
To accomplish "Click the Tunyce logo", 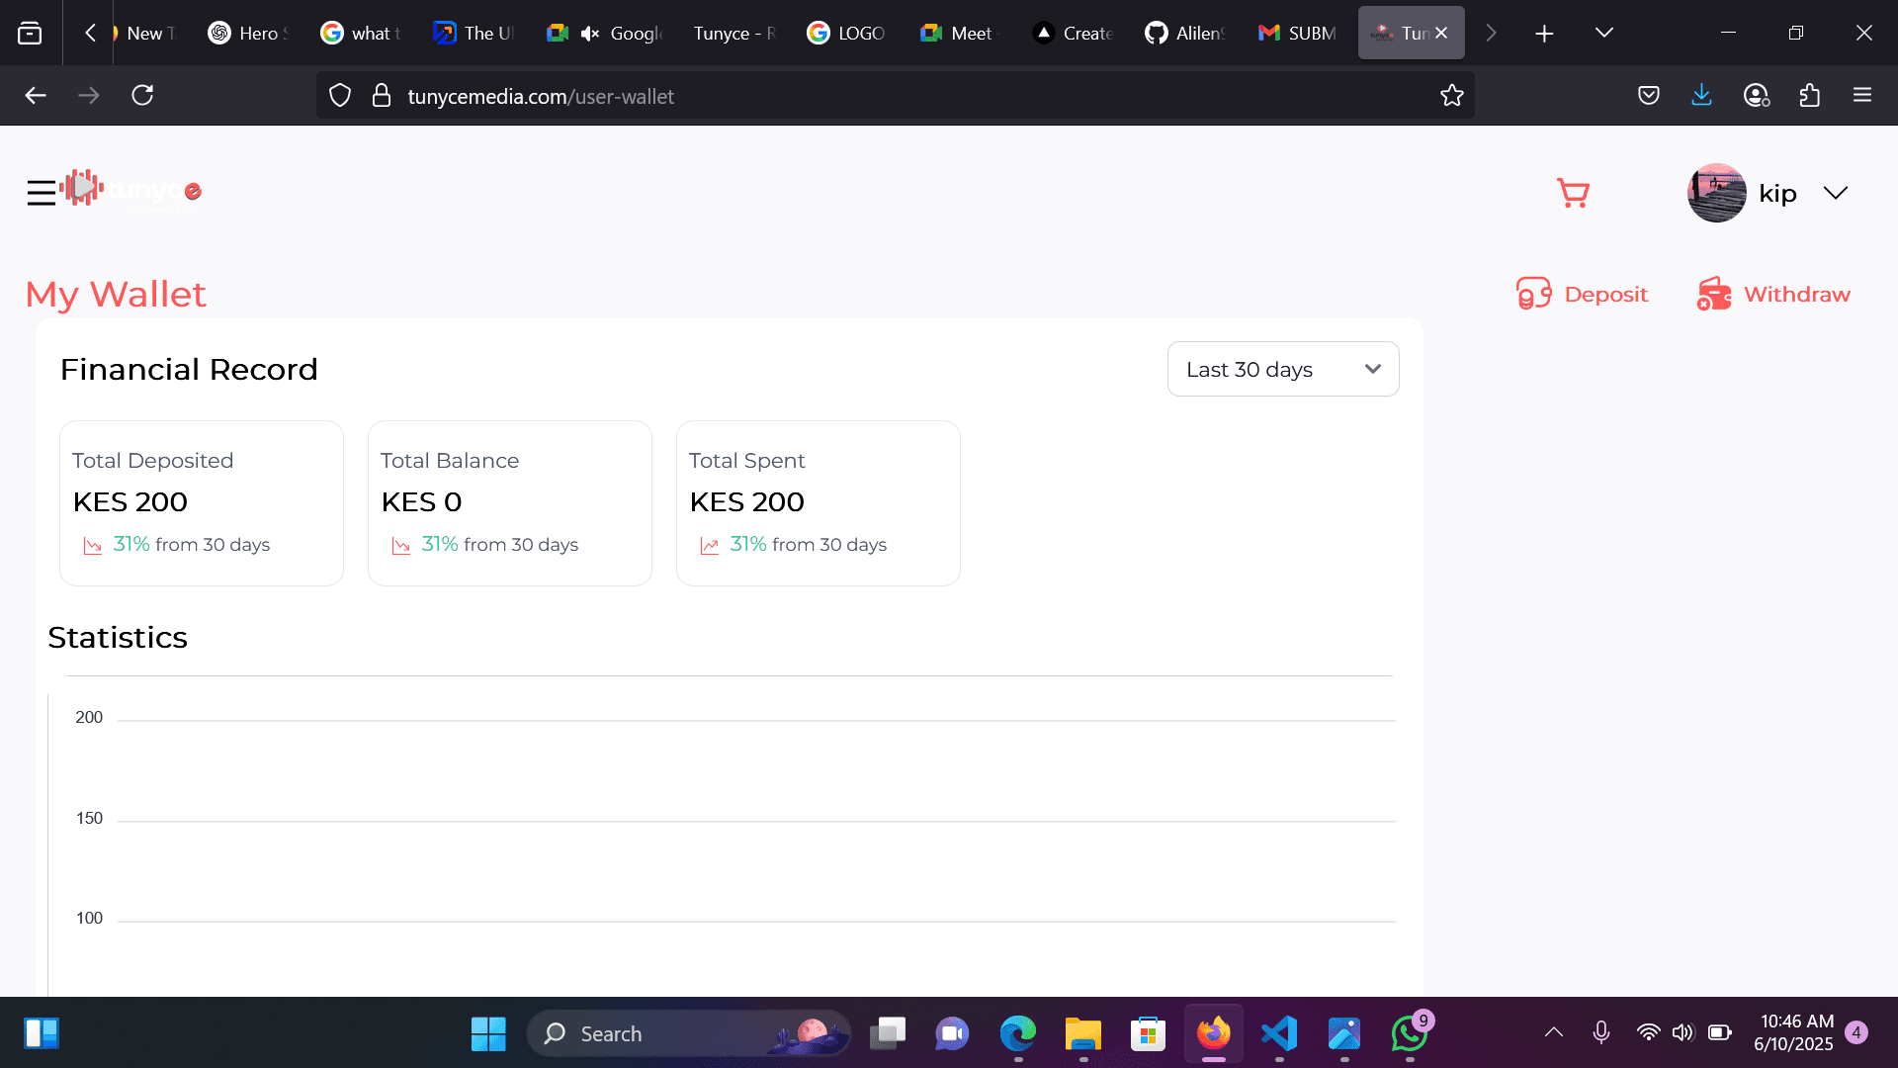I will point(130,188).
